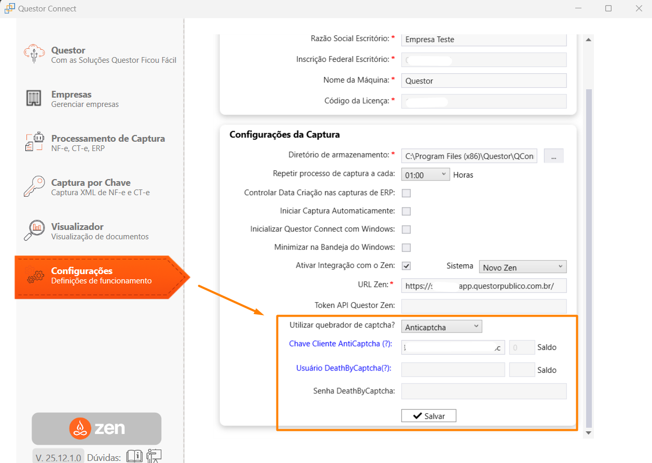This screenshot has height=463, width=652.
Task: Open the tutorial presentation icon beside Dúvidas
Action: tap(154, 456)
